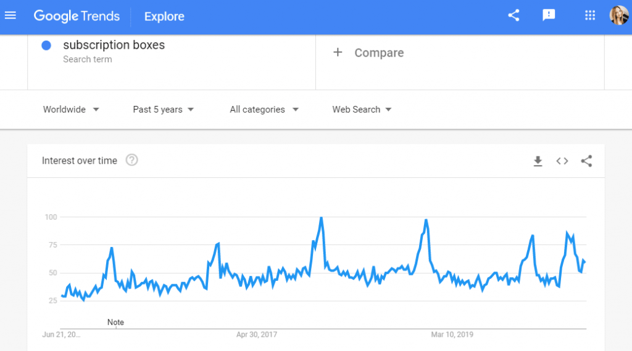Open the Google apps grid
This screenshot has width=632, height=351.
[x=590, y=15]
